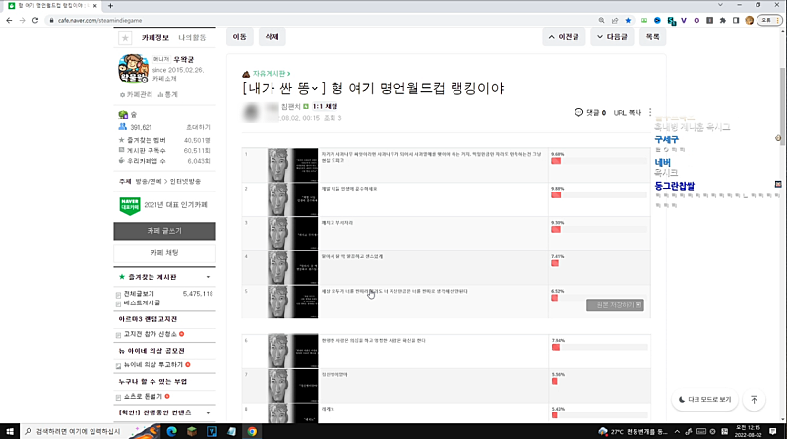This screenshot has width=787, height=439.
Task: Open the Windows Start menu
Action: click(x=10, y=431)
